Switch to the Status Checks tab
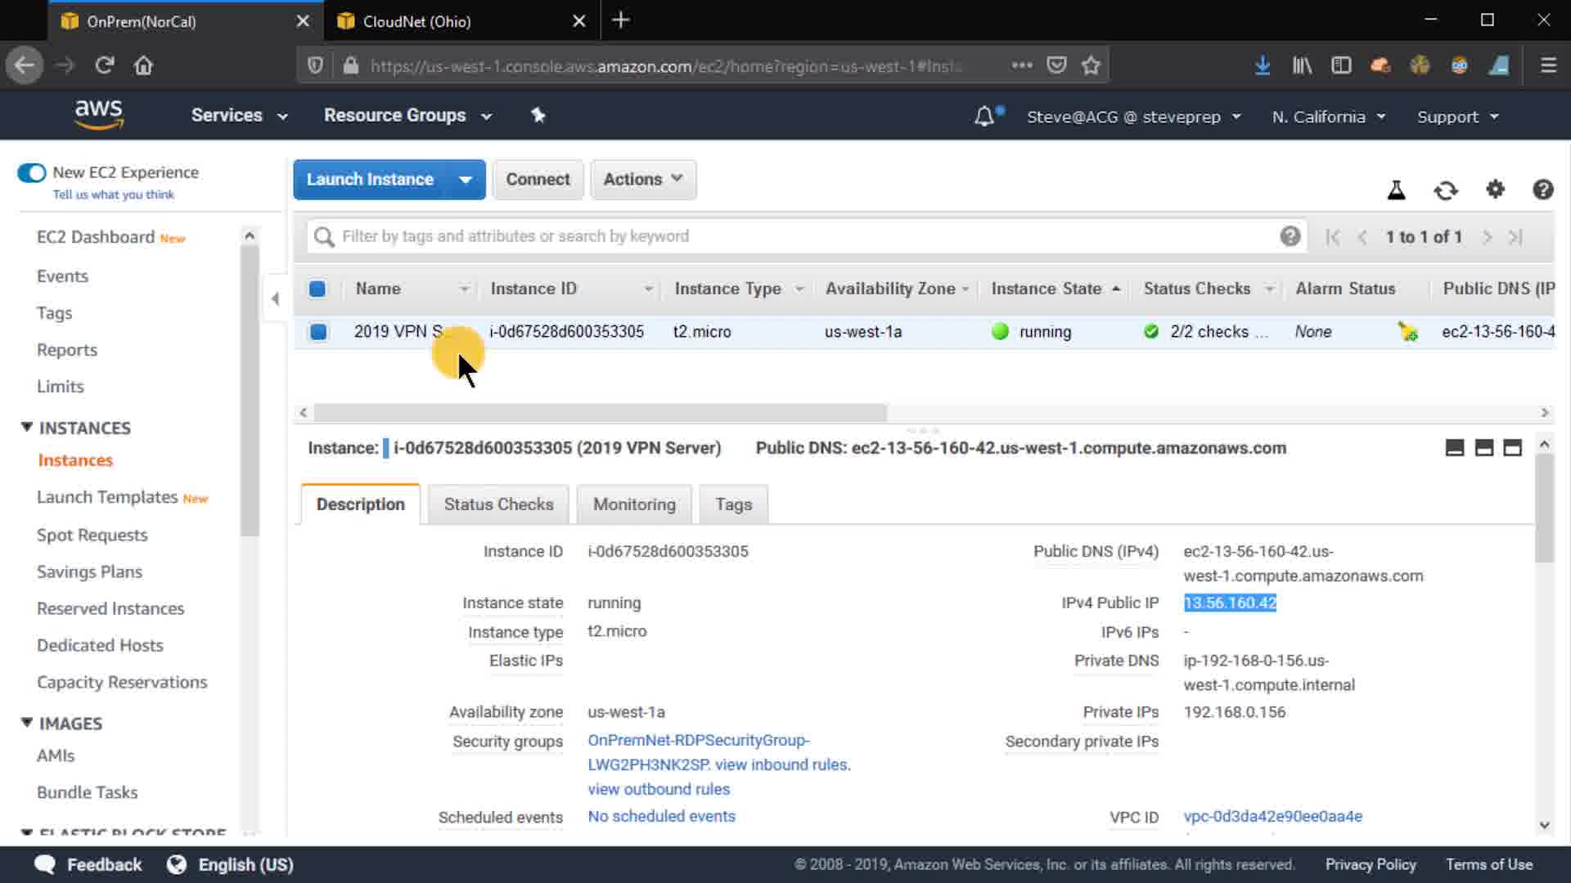 (498, 504)
